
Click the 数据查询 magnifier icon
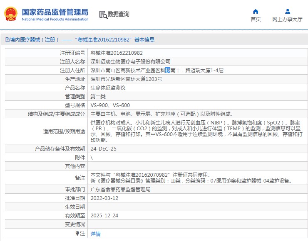(x=103, y=15)
